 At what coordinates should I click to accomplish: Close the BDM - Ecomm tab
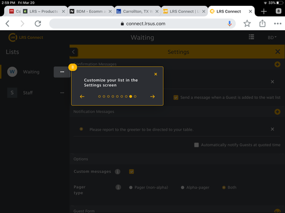pos(110,11)
